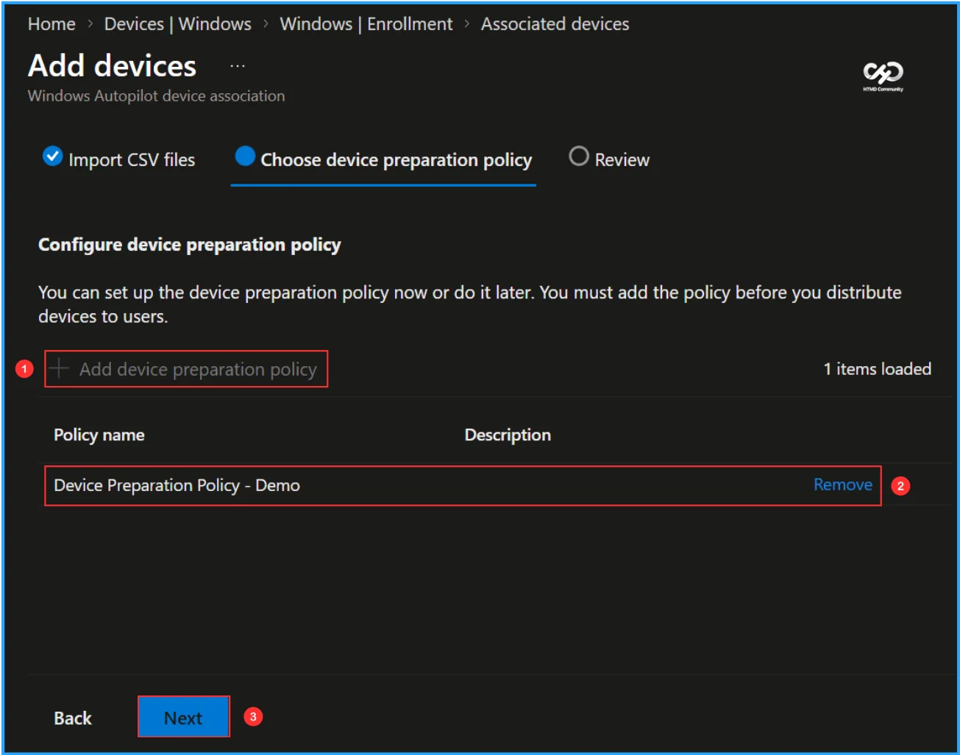This screenshot has width=960, height=755.
Task: Click the Back button
Action: pos(73,718)
